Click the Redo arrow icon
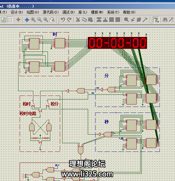Screen dimensions: 175x181 tap(69, 20)
